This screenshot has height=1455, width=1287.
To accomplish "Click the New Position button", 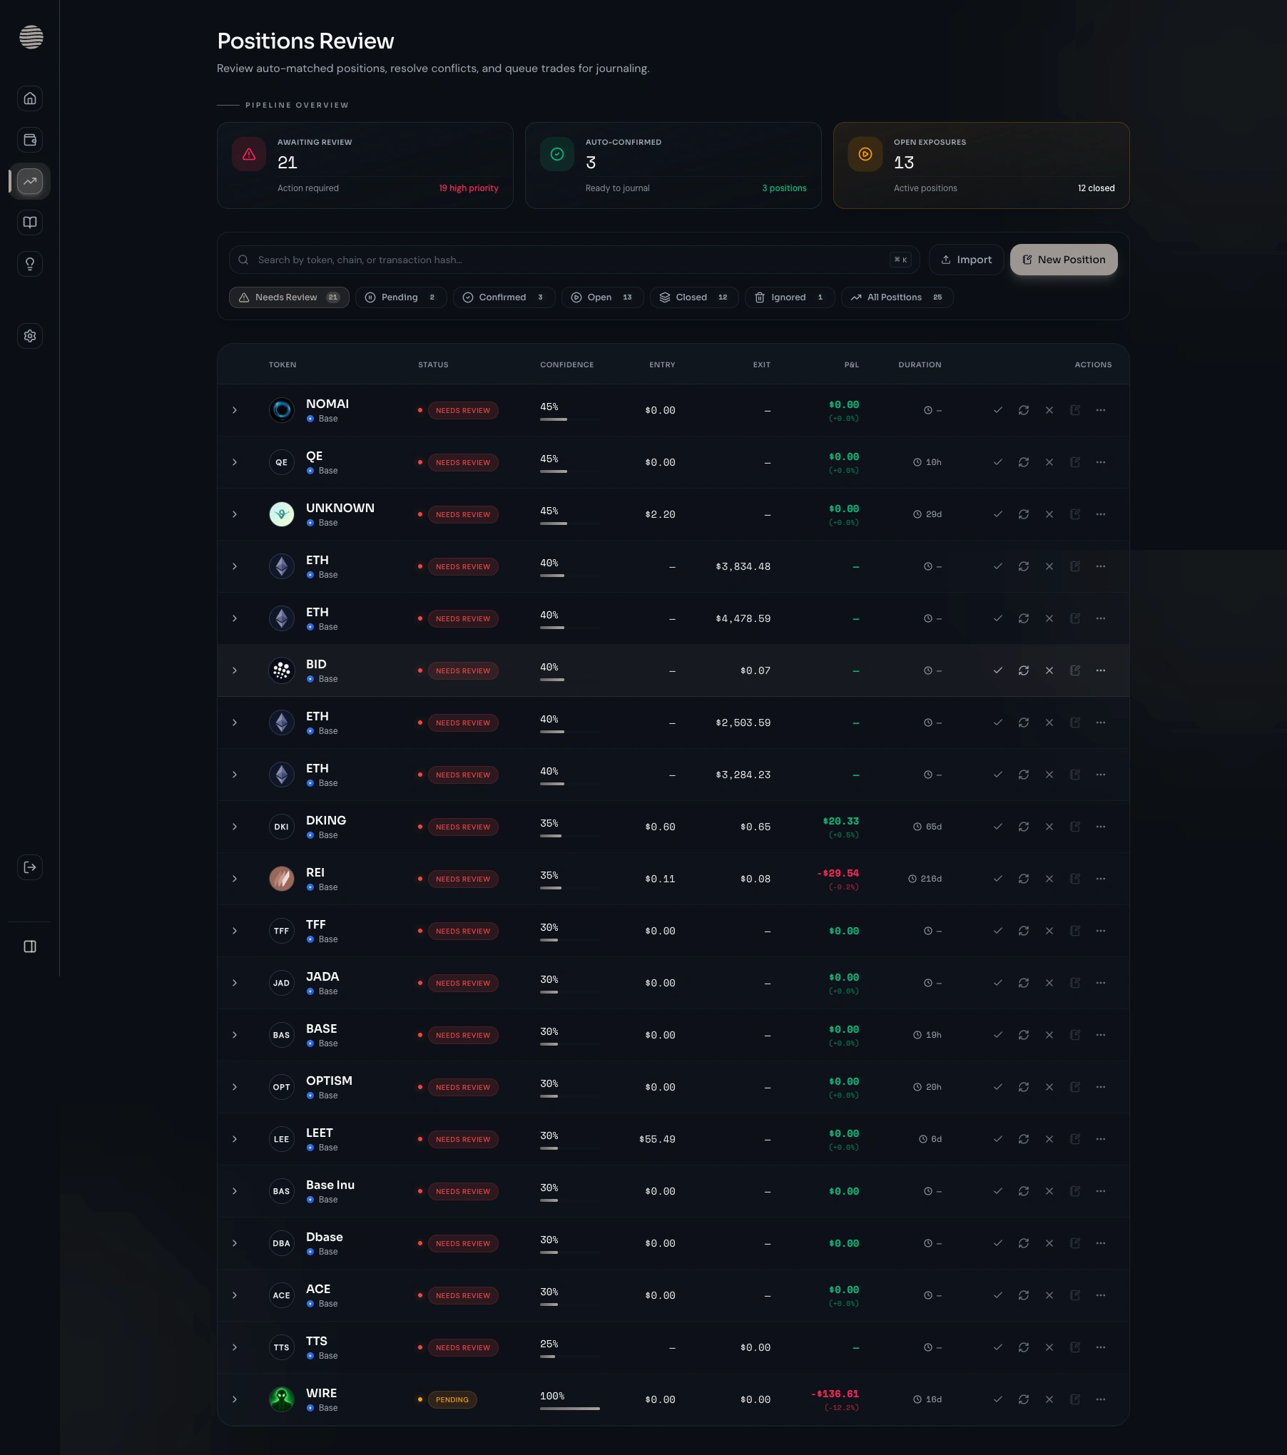I will (1063, 260).
